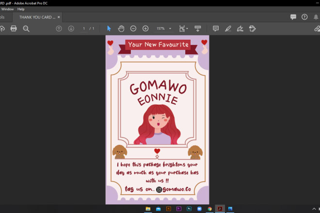Click the upload to cloud icon
This screenshot has height=213, width=320.
2,29
